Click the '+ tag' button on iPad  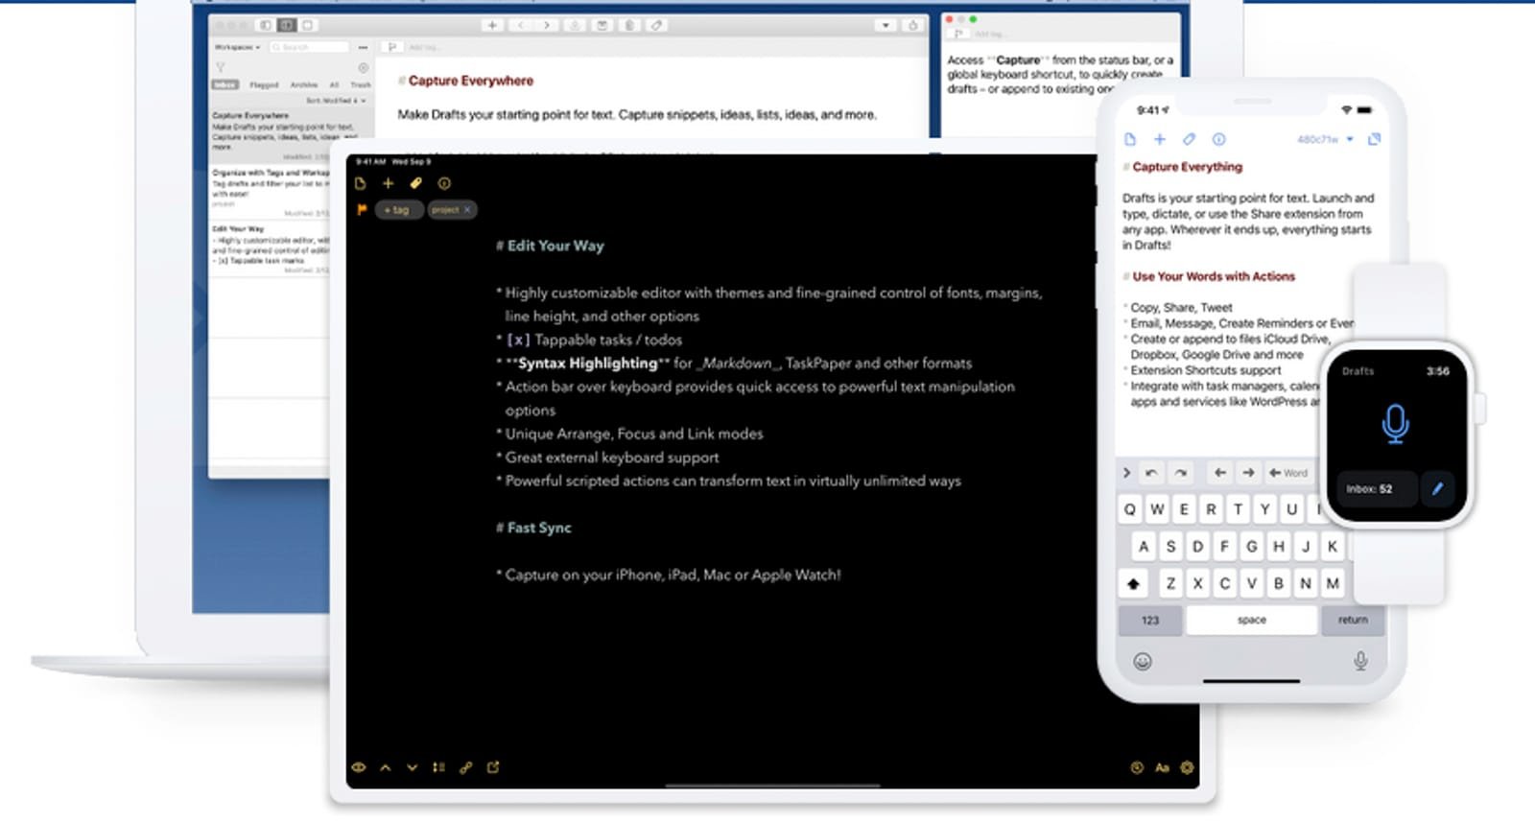(x=397, y=209)
